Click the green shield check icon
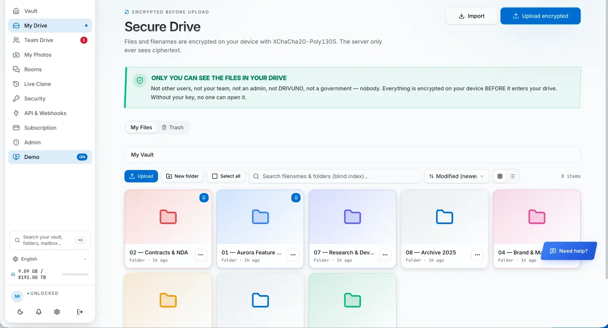This screenshot has height=328, width=608. (x=139, y=80)
